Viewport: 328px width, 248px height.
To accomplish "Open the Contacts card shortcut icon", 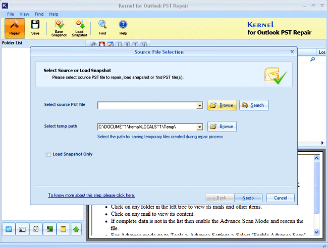I will (x=22, y=229).
